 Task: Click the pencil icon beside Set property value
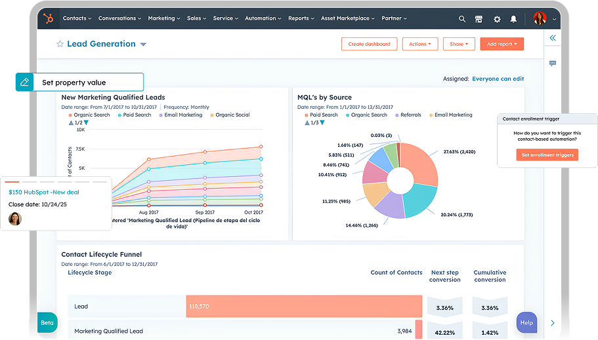click(x=25, y=83)
